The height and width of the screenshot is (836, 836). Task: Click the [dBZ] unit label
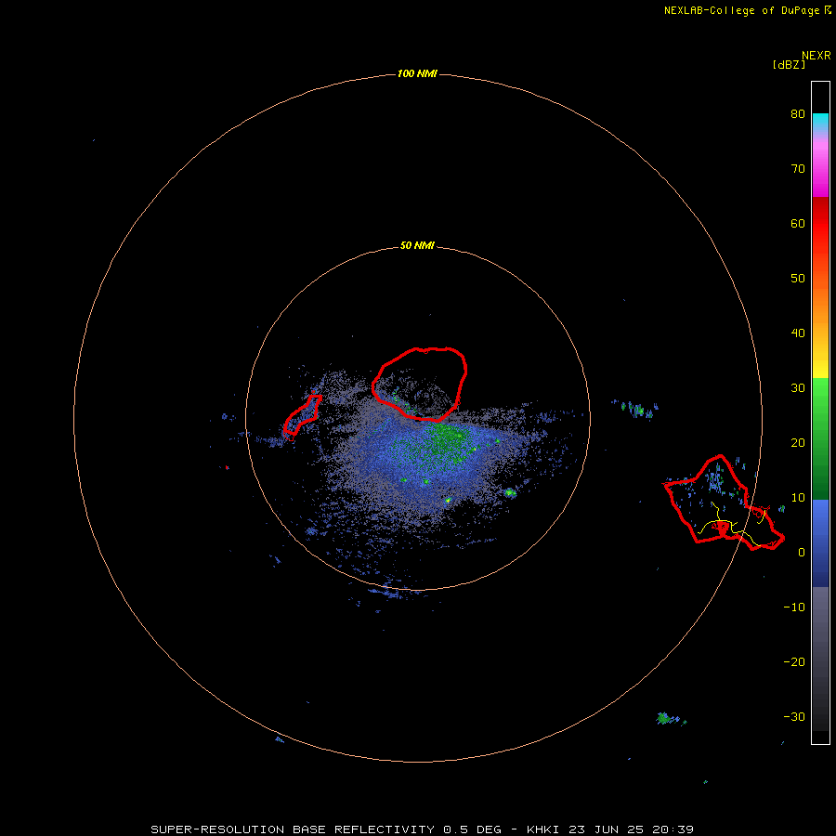(x=789, y=65)
